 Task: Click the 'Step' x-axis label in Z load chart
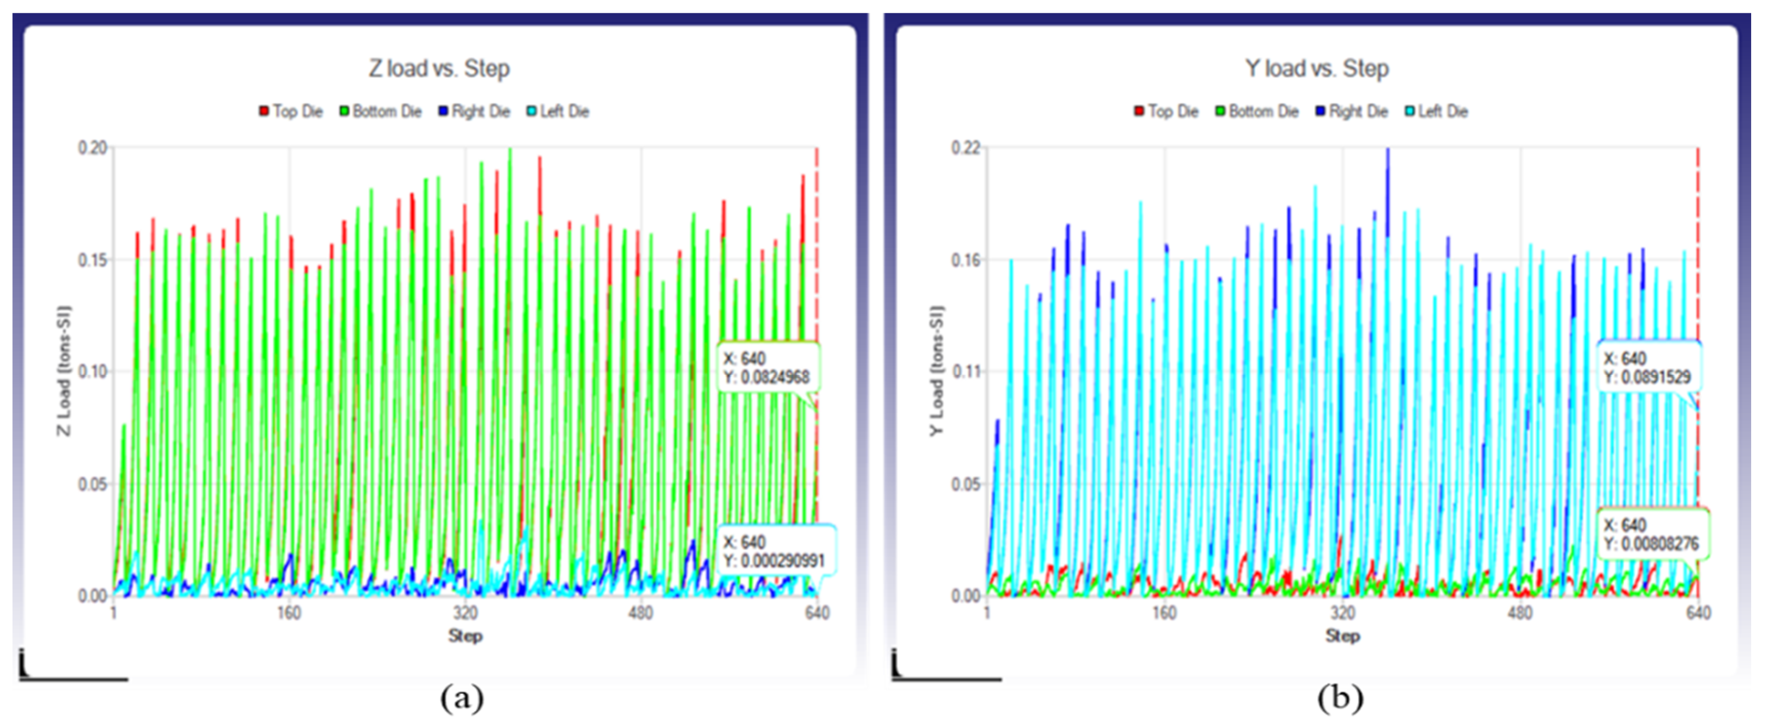click(465, 636)
